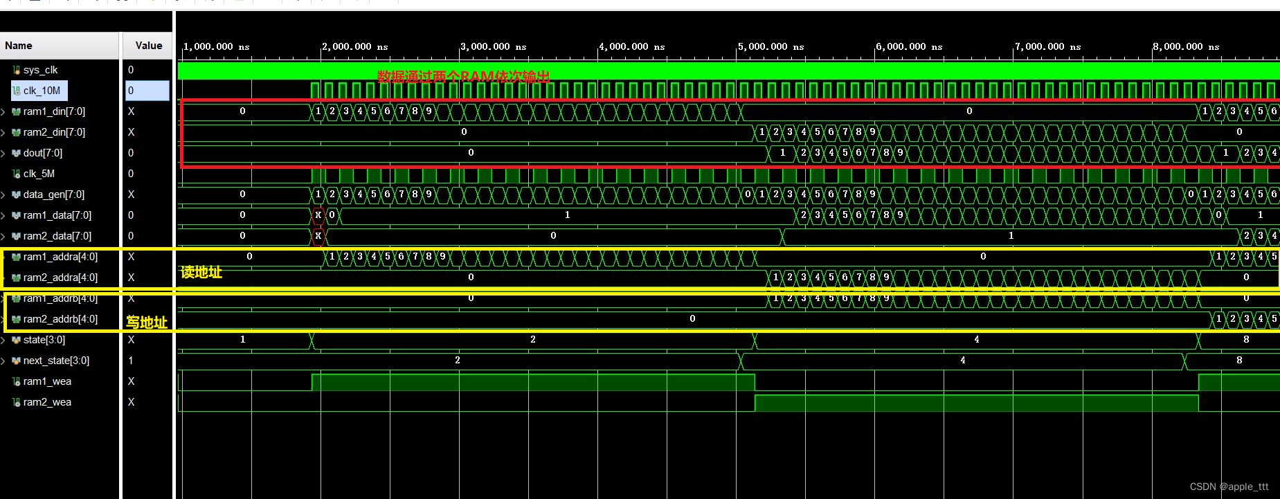The image size is (1280, 499).
Task: Select the clk_5M signal name
Action: (x=39, y=174)
